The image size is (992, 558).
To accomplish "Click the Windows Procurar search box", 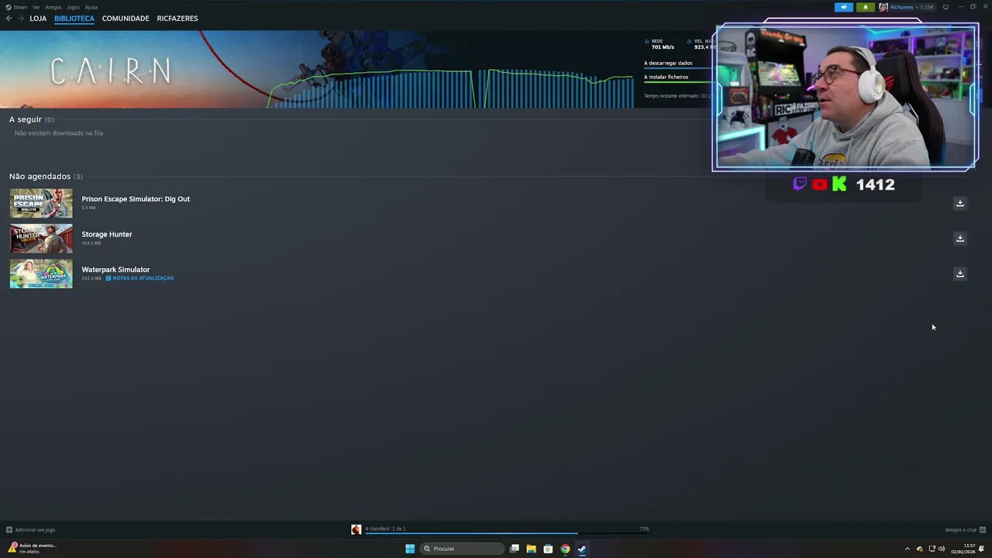I will pos(462,549).
